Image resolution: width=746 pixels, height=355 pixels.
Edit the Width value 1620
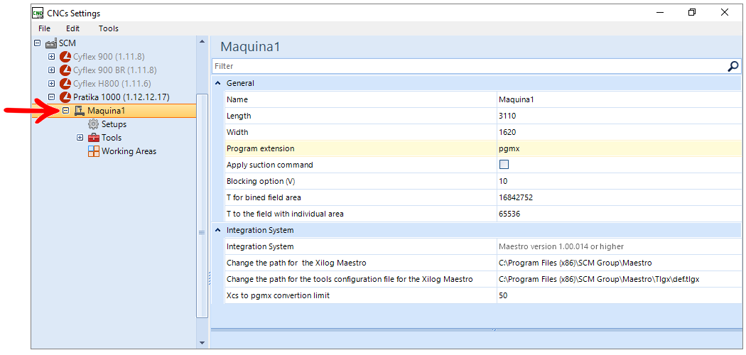click(x=619, y=132)
